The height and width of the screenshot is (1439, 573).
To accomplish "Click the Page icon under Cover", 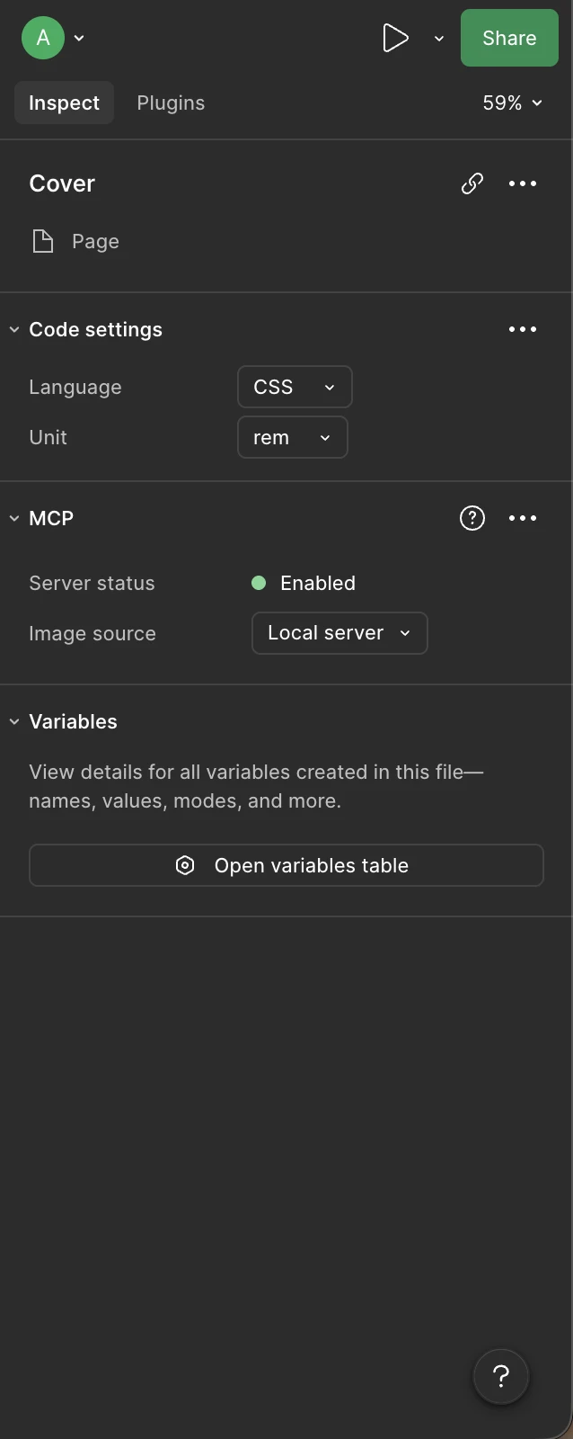I will 42,241.
